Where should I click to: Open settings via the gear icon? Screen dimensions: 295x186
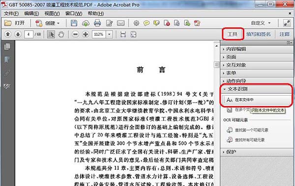(136, 23)
